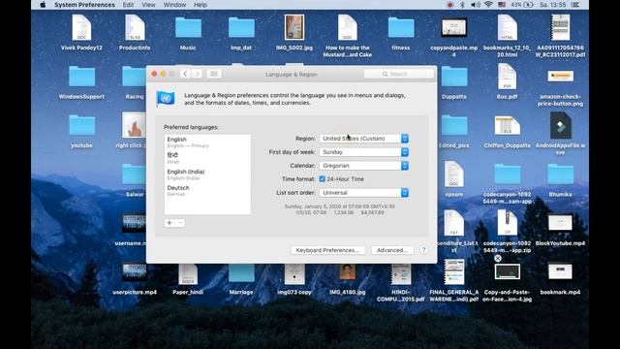Image resolution: width=620 pixels, height=349 pixels.
Task: Select the fitness folder on desktop
Action: point(401,28)
